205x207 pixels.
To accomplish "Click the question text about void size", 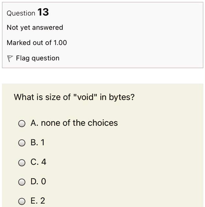I will (74, 97).
